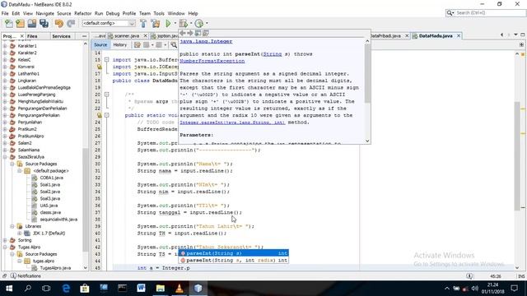Expand the Lingkaran project node
Viewport: 527px width, 296px height.
[x=5, y=81]
